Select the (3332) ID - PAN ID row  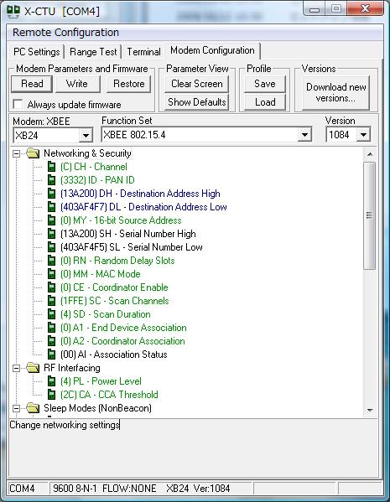point(97,180)
